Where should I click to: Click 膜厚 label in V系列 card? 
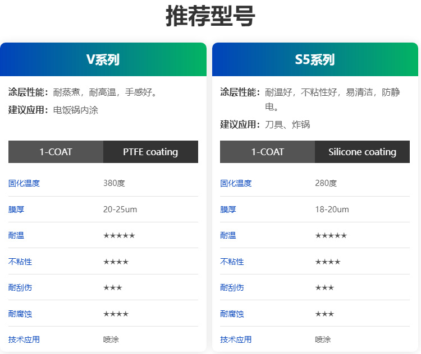[16, 209]
